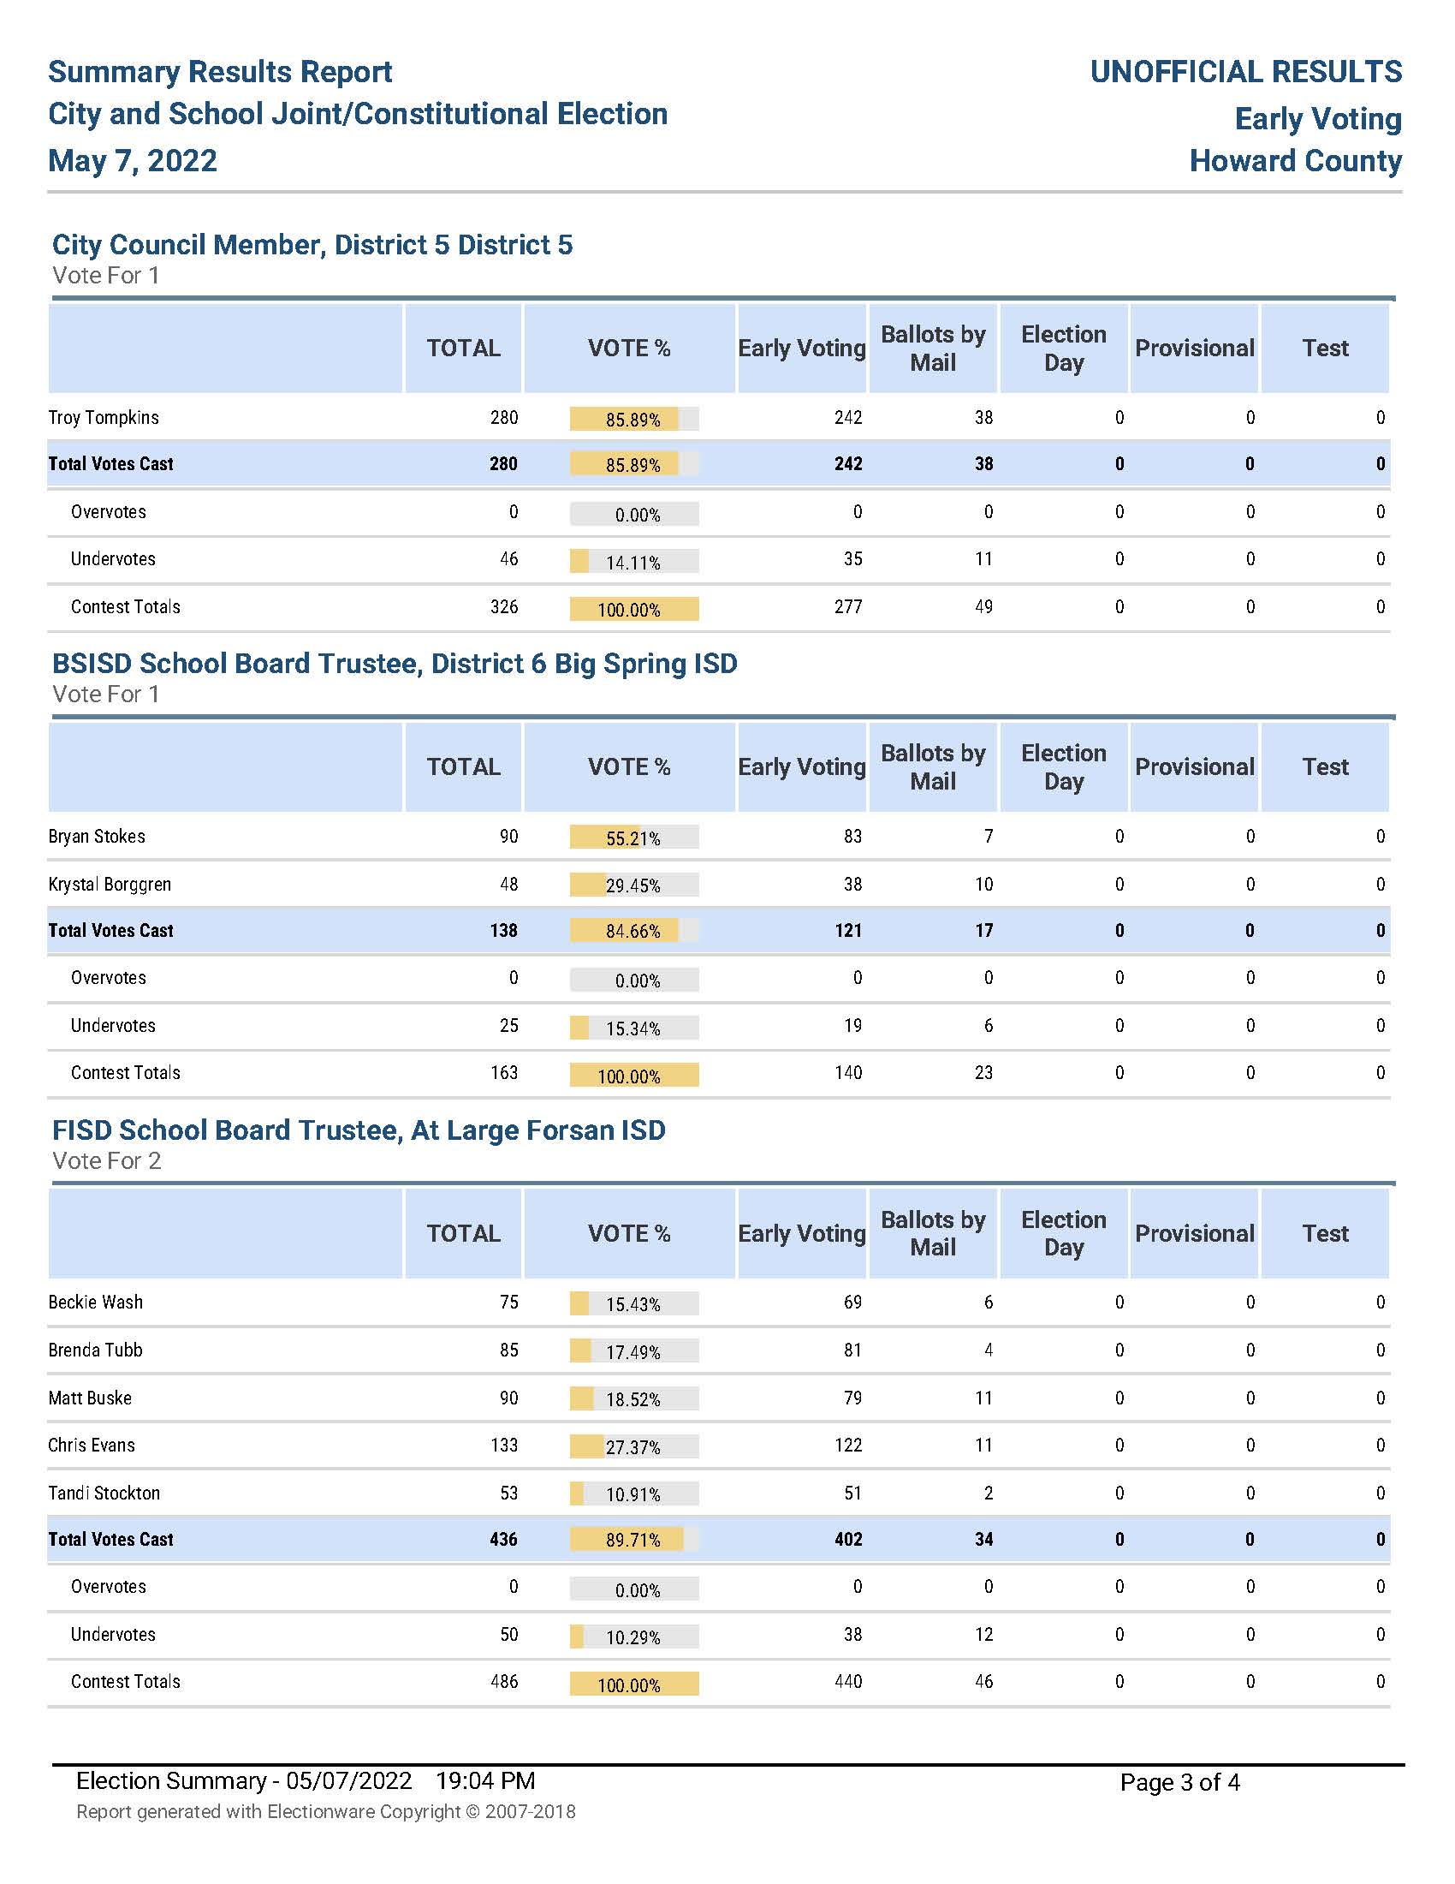Click Beckie Wash's total of 75

pos(508,1302)
